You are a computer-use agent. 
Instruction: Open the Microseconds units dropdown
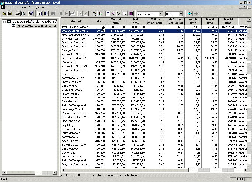point(160,14)
